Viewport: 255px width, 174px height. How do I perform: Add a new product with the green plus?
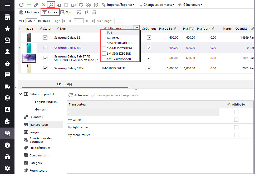pos(29,5)
